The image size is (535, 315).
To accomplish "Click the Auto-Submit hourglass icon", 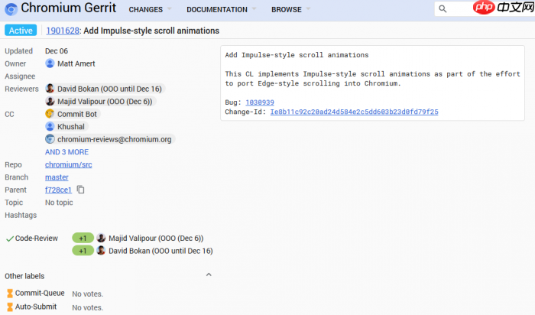I will coord(10,307).
